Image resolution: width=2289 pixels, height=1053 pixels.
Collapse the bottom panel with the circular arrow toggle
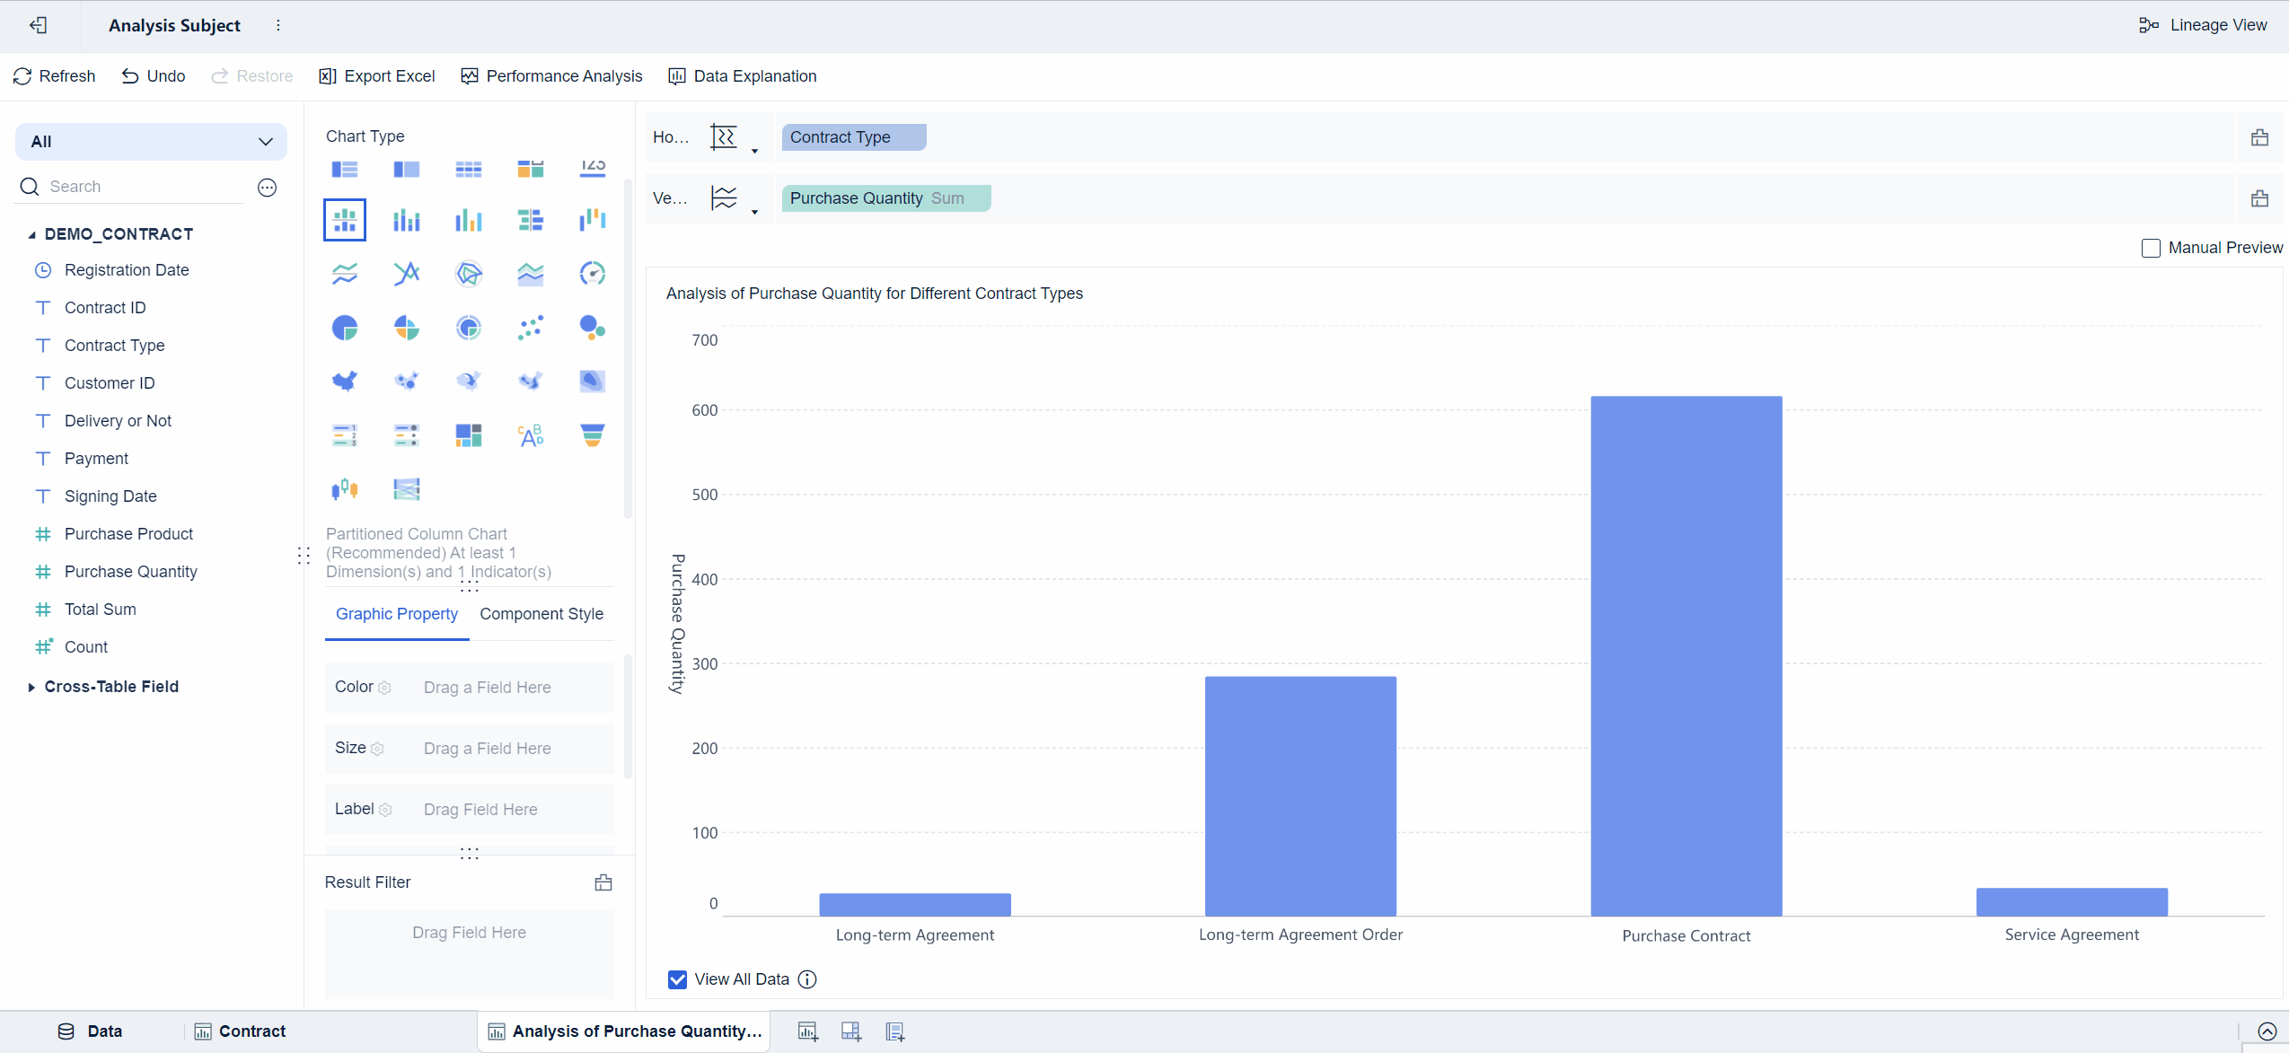coord(2267,1031)
